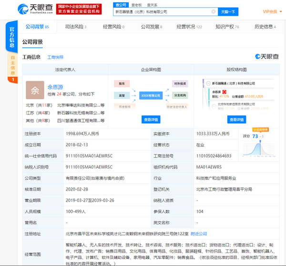Click the 在业 operating status value
The width and height of the screenshot is (286, 266).
200,145
